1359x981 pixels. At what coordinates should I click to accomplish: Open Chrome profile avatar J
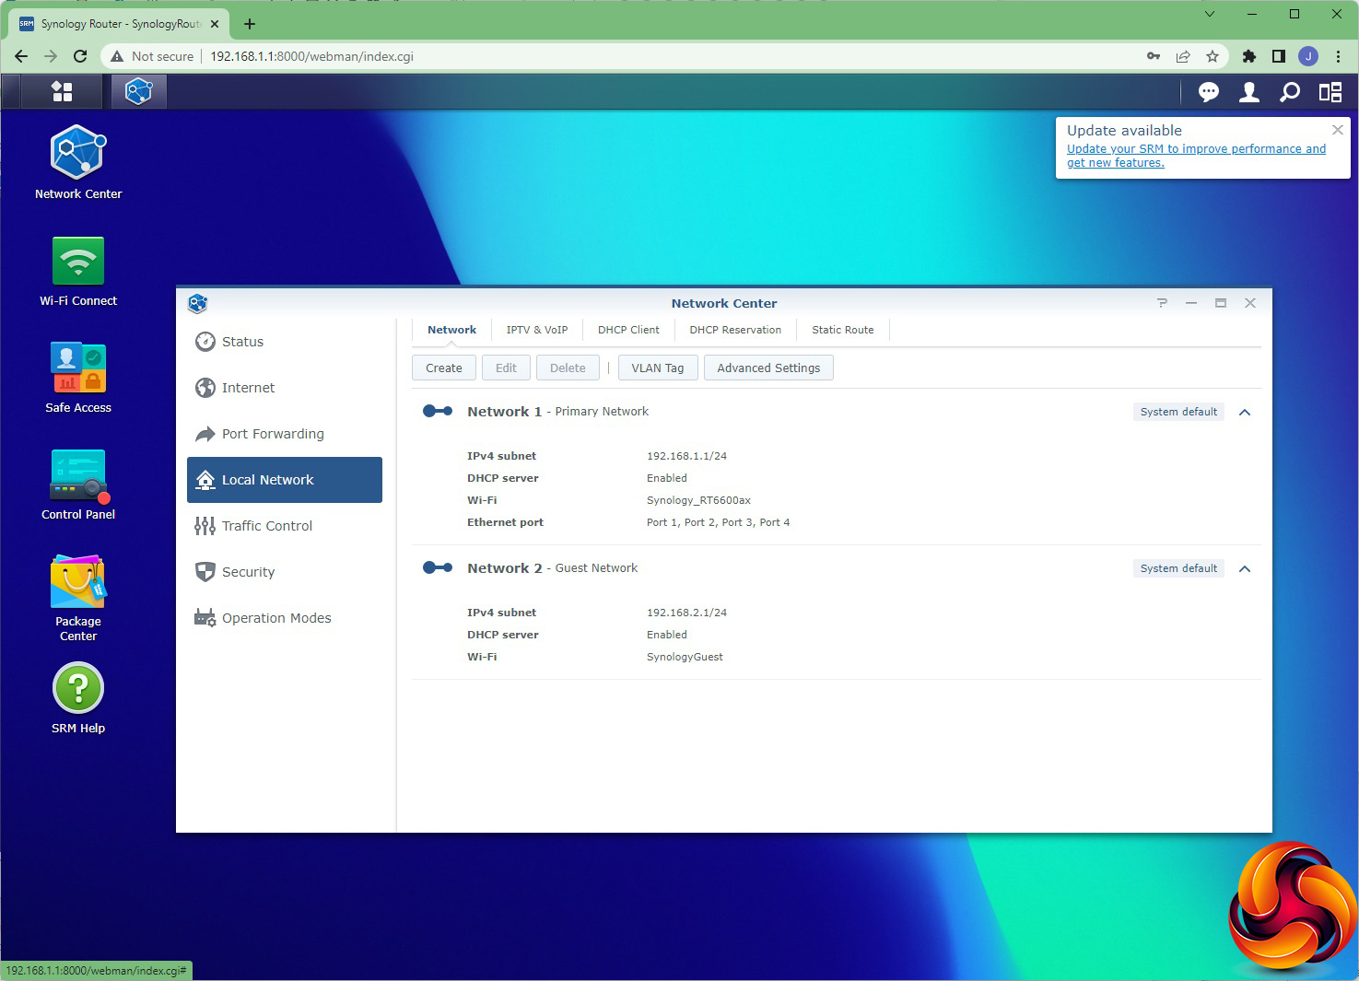click(1307, 56)
